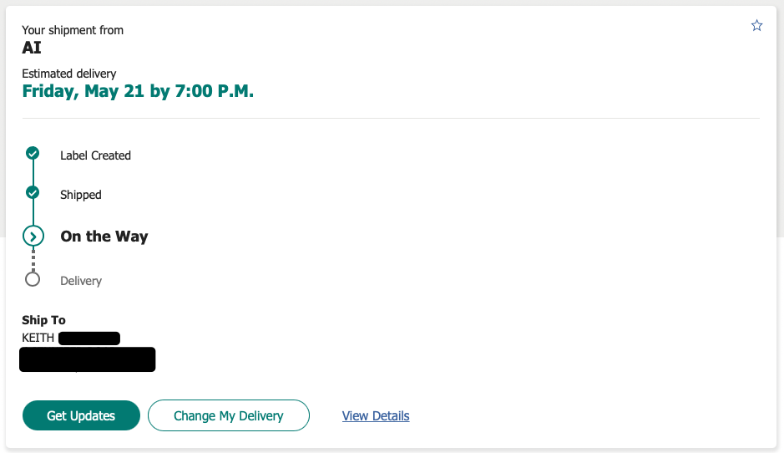Open Change My Delivery options
Screen dimensions: 784x453
[x=228, y=415]
